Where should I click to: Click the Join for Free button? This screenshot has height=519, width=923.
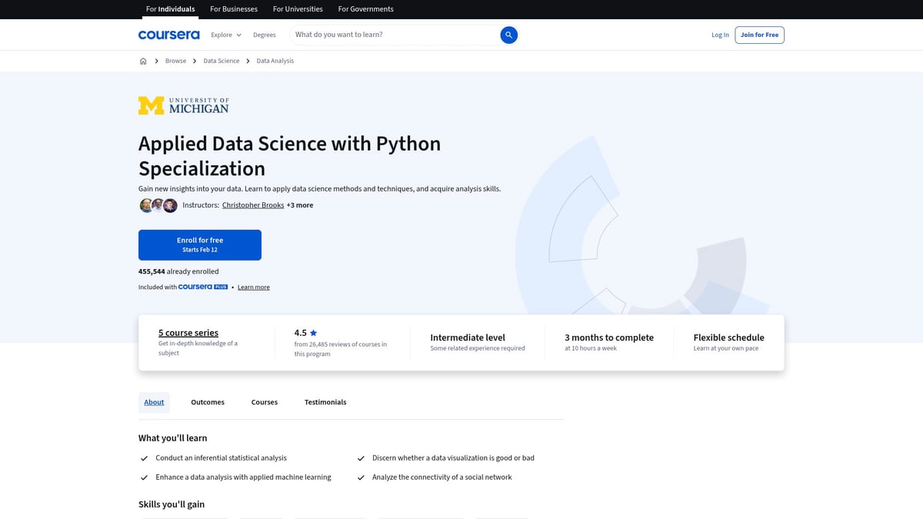click(x=759, y=35)
